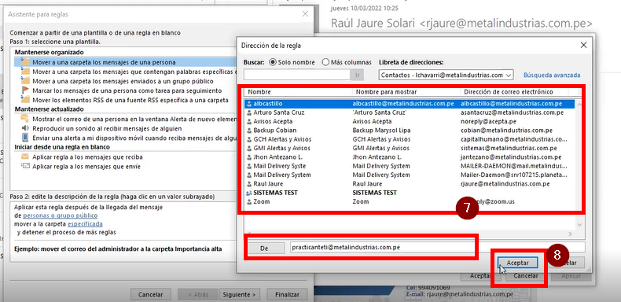Screen dimensions: 621x302
Task: Close the 'Asistente para reglas' window
Action: click(305, 14)
